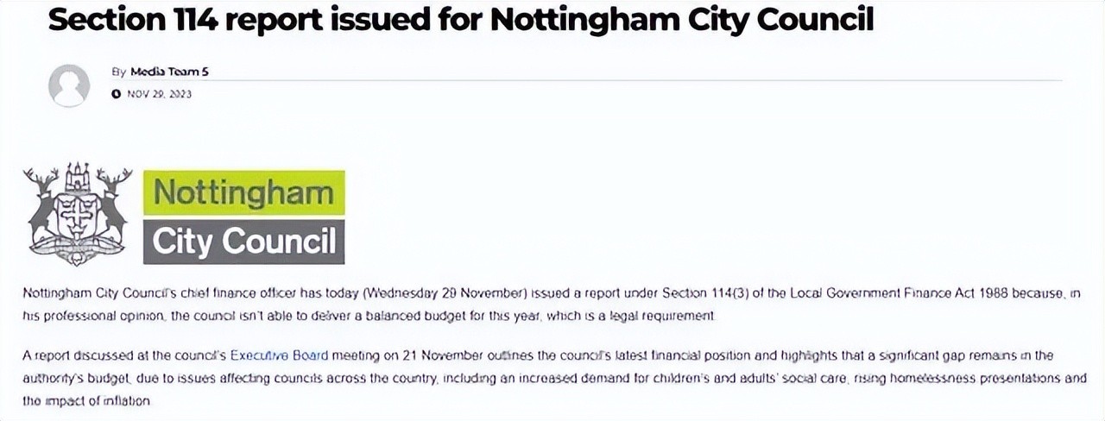The image size is (1105, 421).
Task: Follow the Executive Board hyperlink
Action: click(267, 355)
